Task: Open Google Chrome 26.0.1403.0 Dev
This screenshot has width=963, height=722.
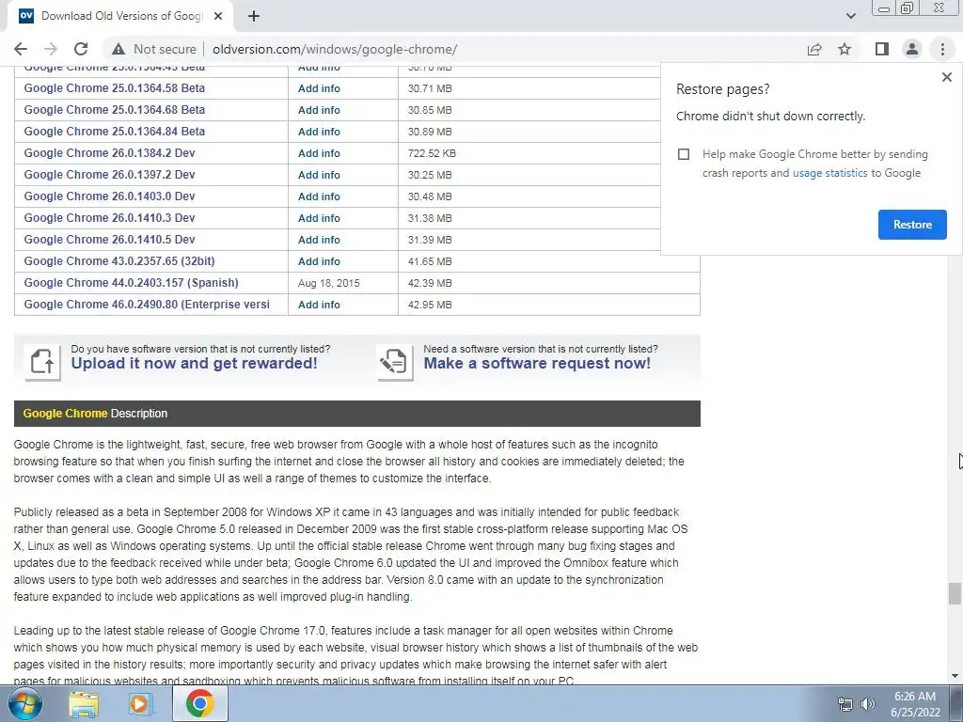Action: 109,196
